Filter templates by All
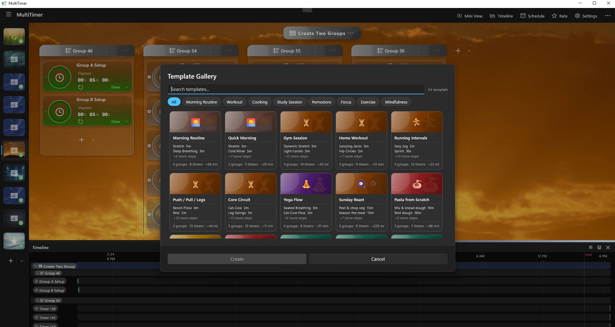Image resolution: width=615 pixels, height=327 pixels. [x=174, y=102]
